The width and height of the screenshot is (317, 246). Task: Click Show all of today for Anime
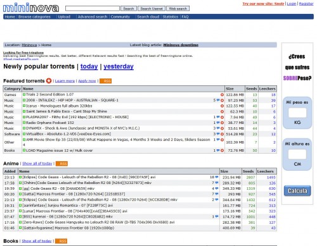tap(37, 164)
